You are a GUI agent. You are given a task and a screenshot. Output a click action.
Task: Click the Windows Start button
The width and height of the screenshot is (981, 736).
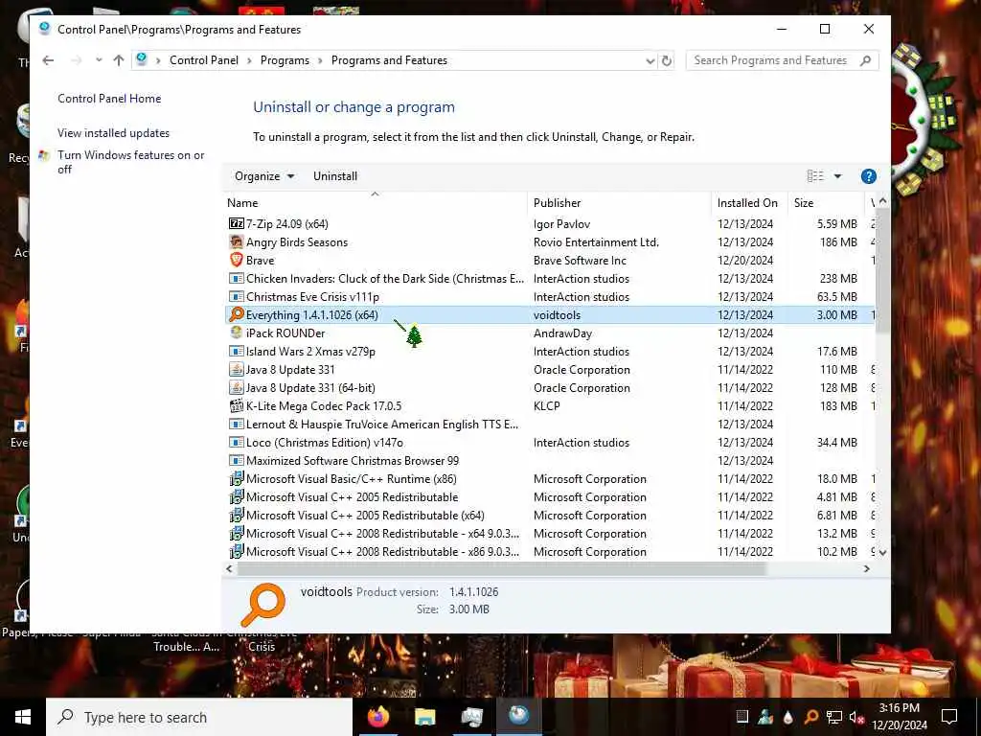(23, 717)
